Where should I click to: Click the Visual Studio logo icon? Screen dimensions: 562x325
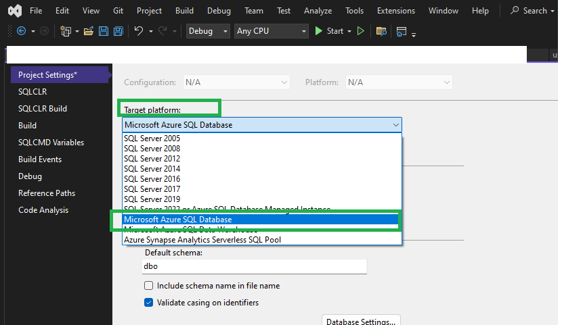(x=15, y=11)
